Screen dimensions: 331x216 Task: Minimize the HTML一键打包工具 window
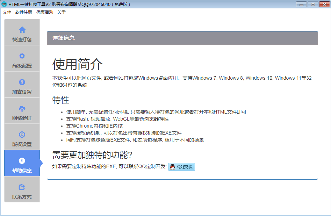pos(301,4)
